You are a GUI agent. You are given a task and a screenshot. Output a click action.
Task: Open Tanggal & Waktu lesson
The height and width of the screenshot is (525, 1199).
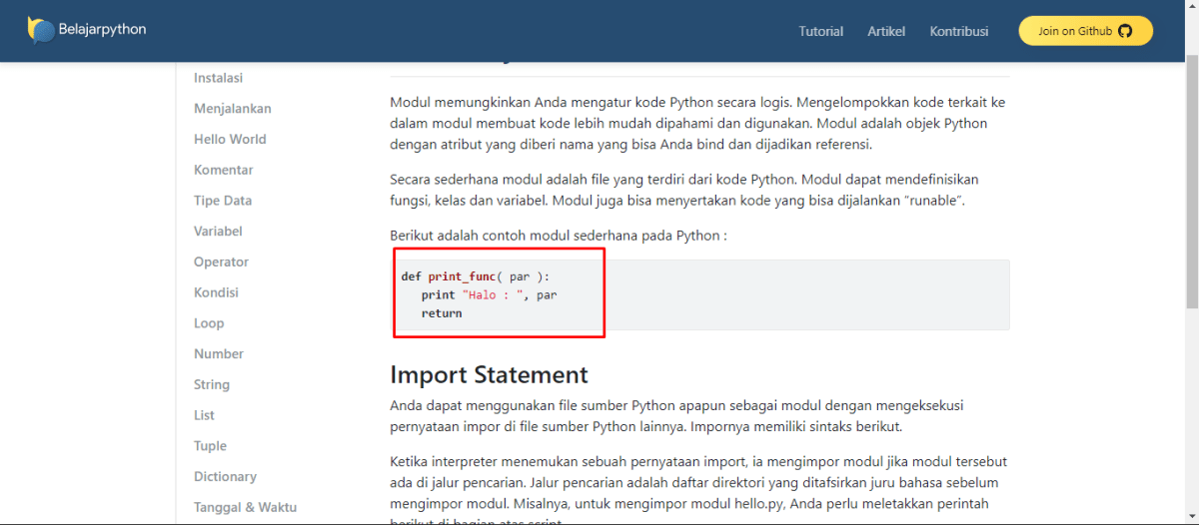pos(245,507)
